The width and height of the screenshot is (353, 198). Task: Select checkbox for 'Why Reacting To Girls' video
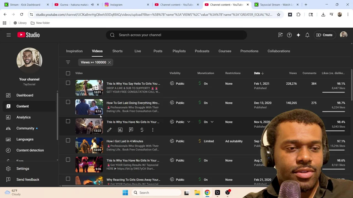68,179
